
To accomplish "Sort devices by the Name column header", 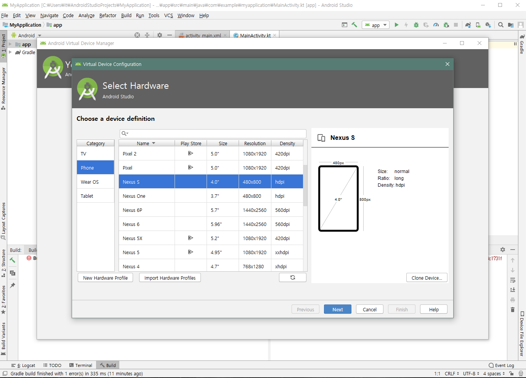I will point(146,143).
